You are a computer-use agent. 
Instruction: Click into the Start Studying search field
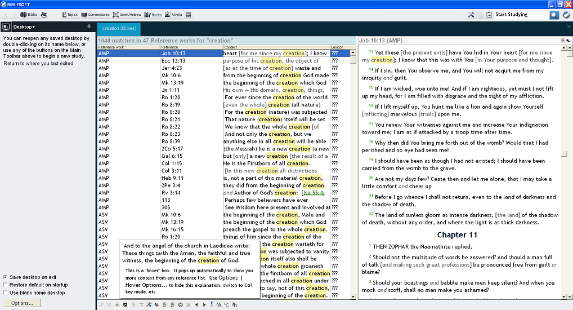pyautogui.click(x=521, y=15)
